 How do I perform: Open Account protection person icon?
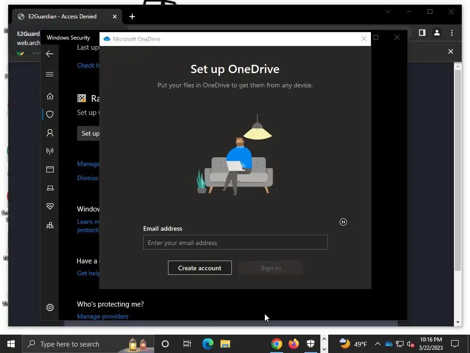50,133
